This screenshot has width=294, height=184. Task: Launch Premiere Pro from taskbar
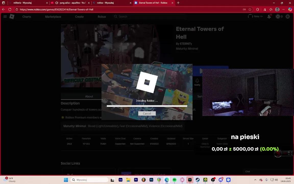point(136,180)
